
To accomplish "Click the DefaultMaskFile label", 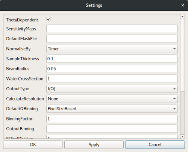I will coord(21,39).
